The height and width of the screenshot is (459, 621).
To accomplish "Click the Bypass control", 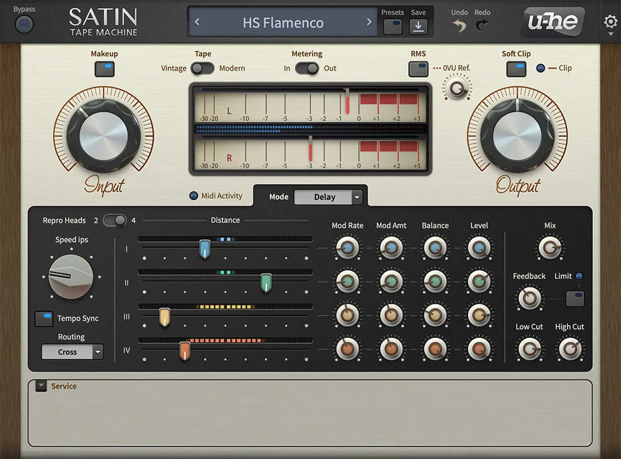I will (24, 23).
